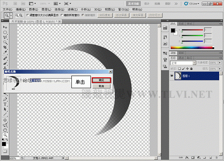Click the Fill Screen button
Image resolution: width=224 pixels, height=161 pixels.
coord(138,15)
